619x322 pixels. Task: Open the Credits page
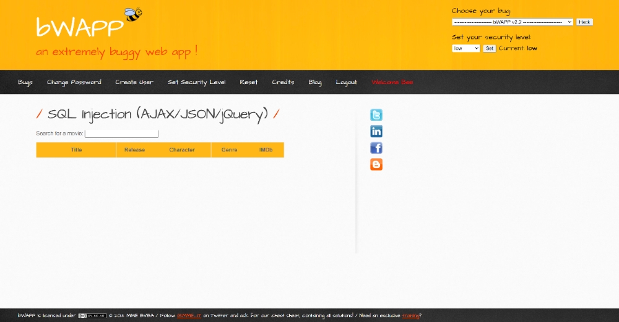tap(283, 82)
